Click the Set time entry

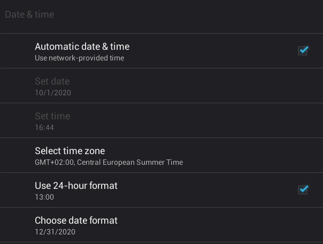161,120
